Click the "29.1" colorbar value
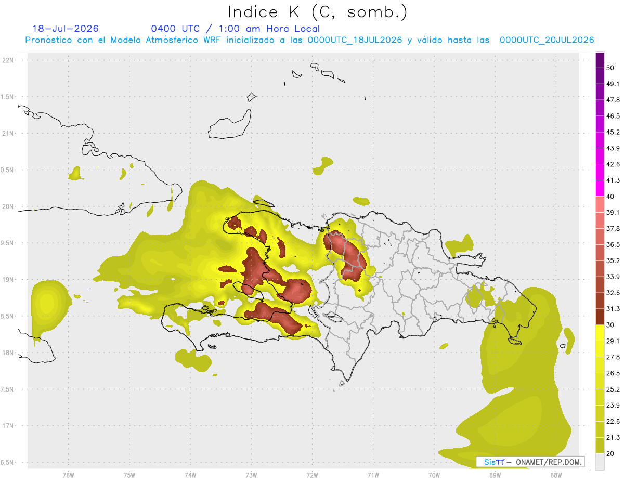Image resolution: width=624 pixels, height=482 pixels. pos(613,341)
